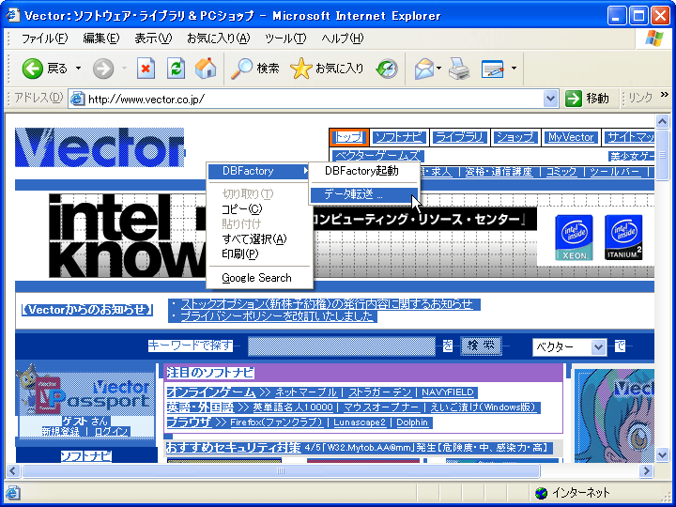Click the Print icon
This screenshot has width=676, height=507.
[x=459, y=69]
